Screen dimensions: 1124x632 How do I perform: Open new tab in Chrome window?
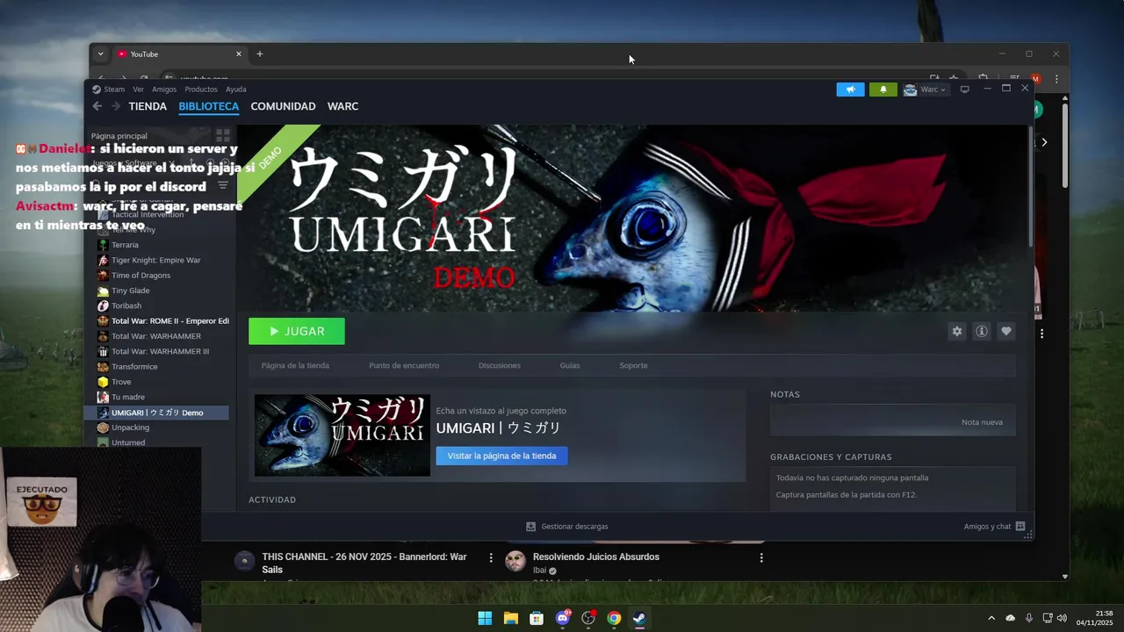(260, 54)
